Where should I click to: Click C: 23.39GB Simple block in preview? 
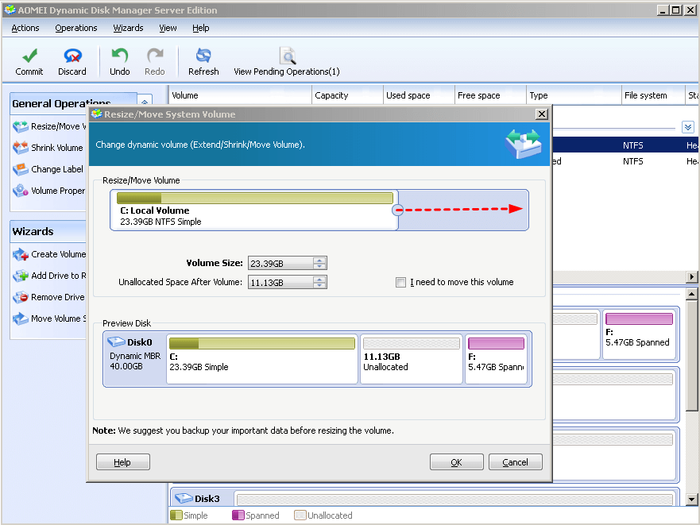[x=262, y=359]
